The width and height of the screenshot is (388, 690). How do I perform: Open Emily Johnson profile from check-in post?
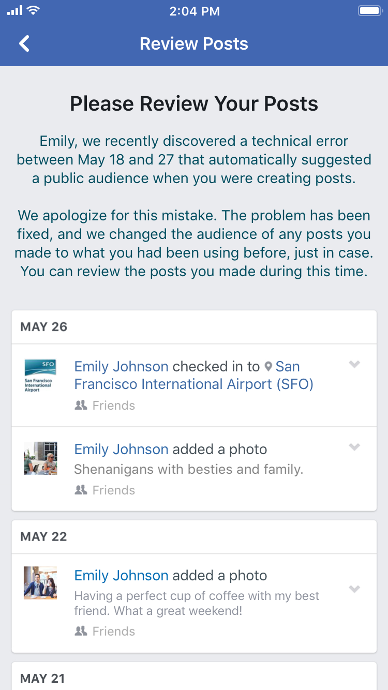pos(121,367)
